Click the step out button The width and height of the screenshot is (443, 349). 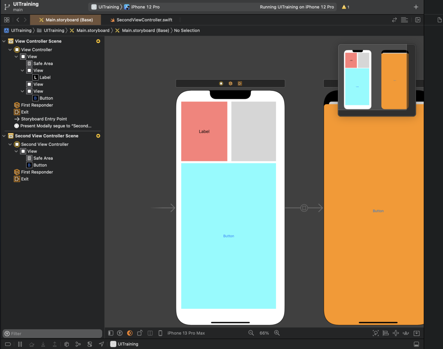[55, 344]
